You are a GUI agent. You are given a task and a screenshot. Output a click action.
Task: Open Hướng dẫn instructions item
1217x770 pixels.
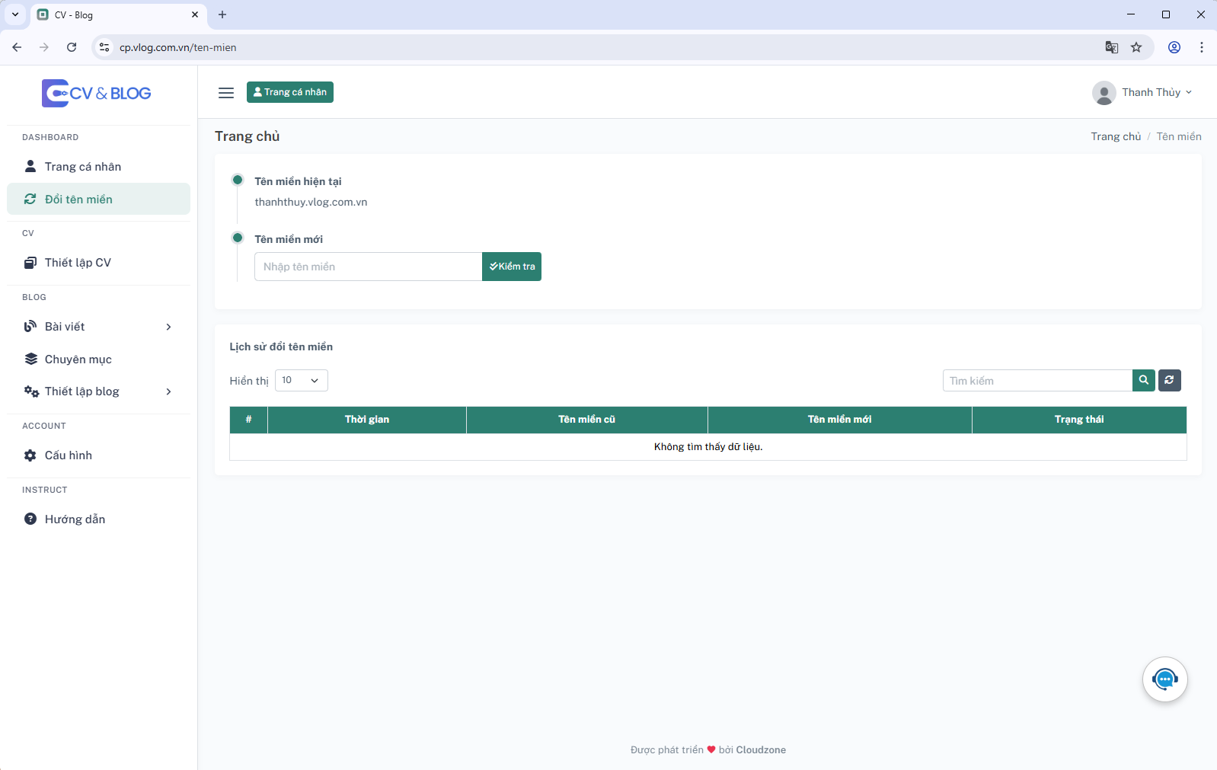[98, 519]
